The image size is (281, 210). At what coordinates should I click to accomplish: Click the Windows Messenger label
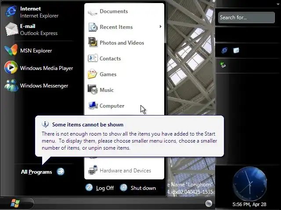(44, 86)
